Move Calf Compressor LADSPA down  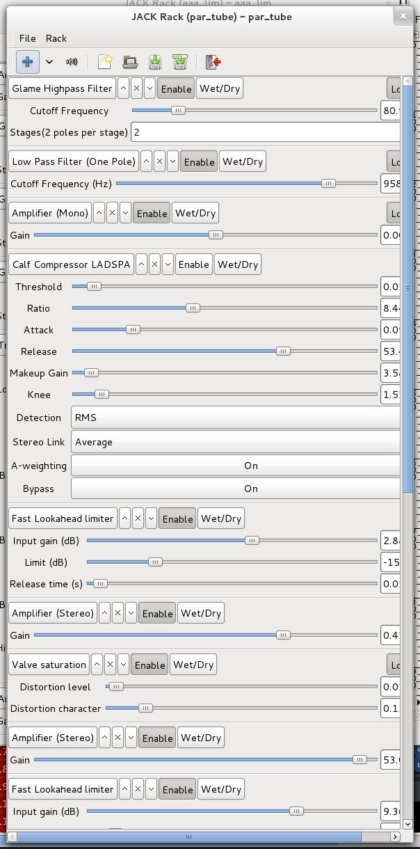click(168, 264)
